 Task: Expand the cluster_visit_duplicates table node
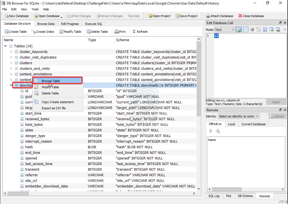click(11, 57)
